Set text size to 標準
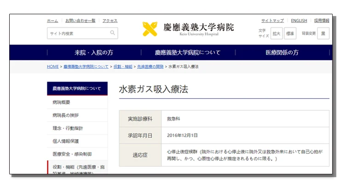This screenshot has width=345, height=190. coord(290,34)
